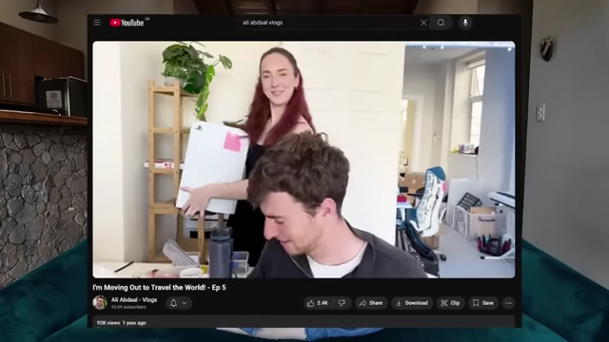Dislike the video with thumbs down
609x342 pixels.
coord(343,303)
